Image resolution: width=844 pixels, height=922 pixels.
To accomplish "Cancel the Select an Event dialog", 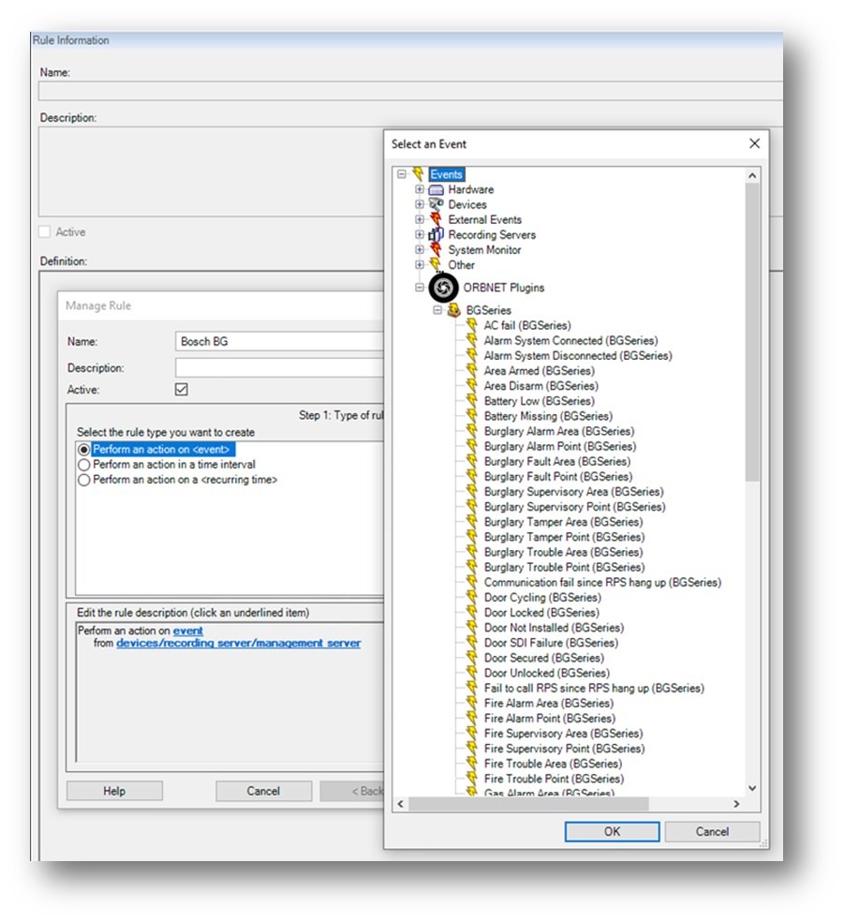I will pyautogui.click(x=712, y=831).
